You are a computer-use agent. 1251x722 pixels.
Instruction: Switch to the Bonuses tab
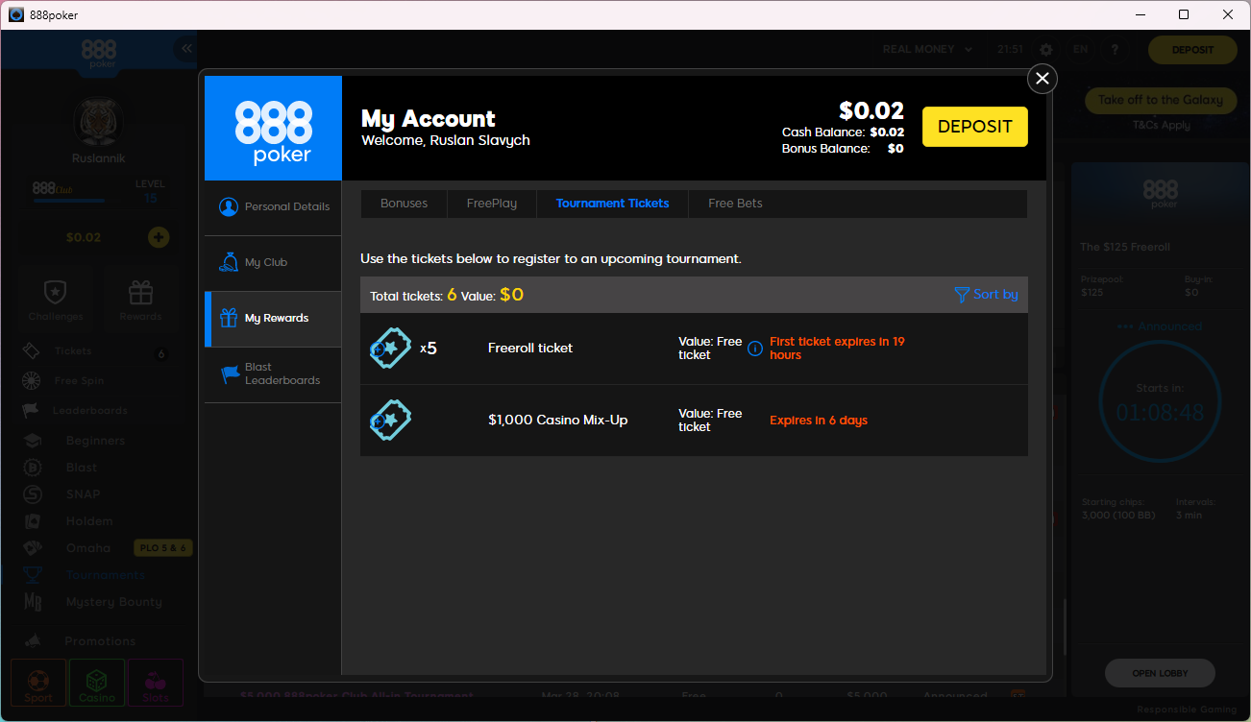pos(404,204)
